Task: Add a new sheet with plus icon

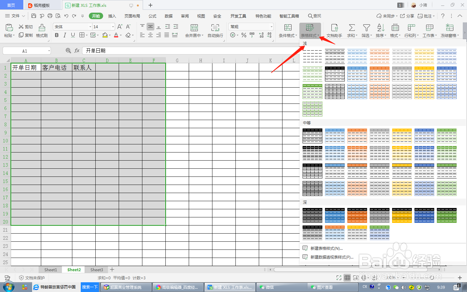Action: [112, 270]
